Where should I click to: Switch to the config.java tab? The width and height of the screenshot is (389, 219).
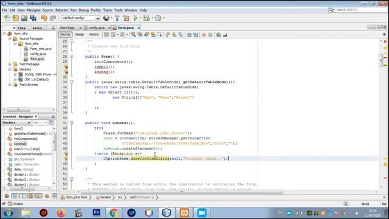point(97,28)
